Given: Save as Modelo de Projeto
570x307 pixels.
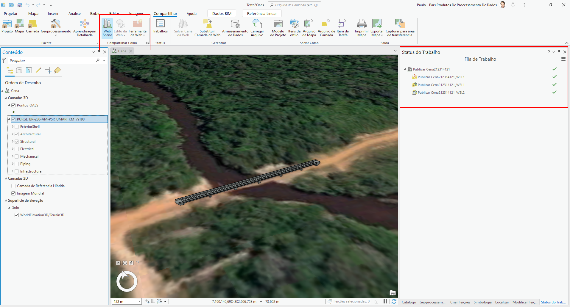Looking at the screenshot, I should coord(278,28).
